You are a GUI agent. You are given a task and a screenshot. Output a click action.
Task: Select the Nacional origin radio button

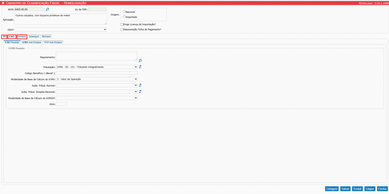click(124, 12)
